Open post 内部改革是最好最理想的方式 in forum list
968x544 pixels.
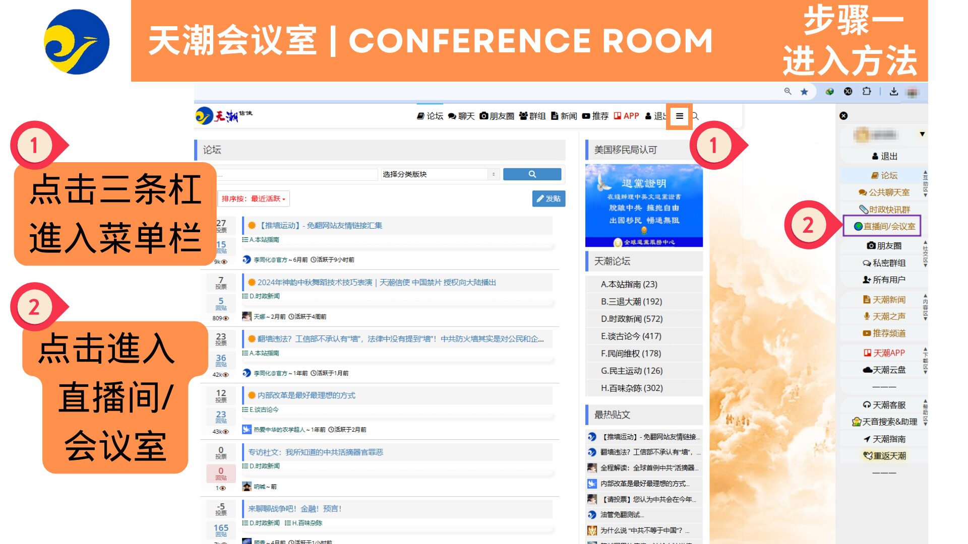(x=307, y=395)
